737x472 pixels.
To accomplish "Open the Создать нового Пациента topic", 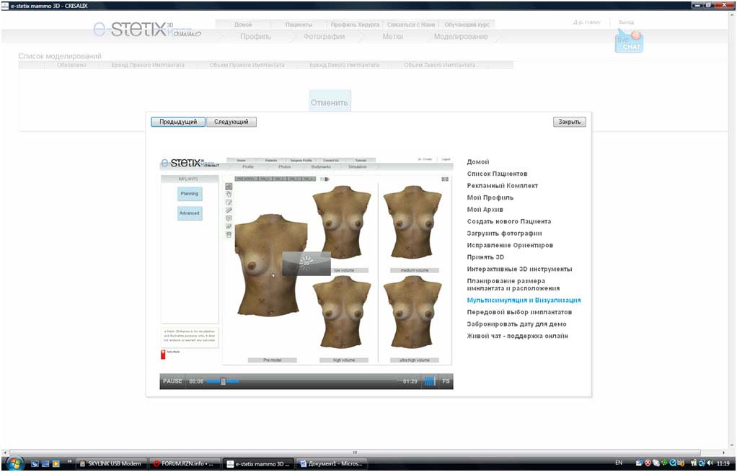I will click(508, 221).
